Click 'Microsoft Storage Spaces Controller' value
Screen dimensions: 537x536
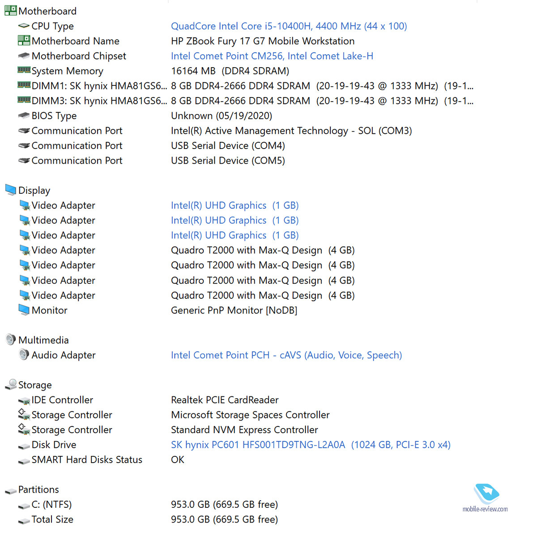tap(250, 415)
